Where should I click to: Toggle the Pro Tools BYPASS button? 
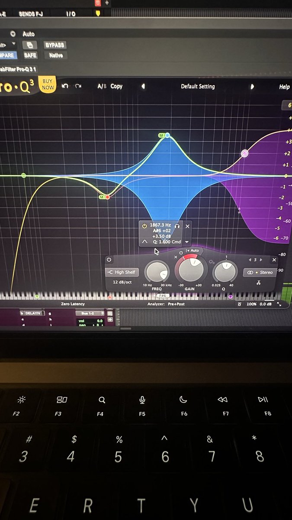pyautogui.click(x=55, y=45)
